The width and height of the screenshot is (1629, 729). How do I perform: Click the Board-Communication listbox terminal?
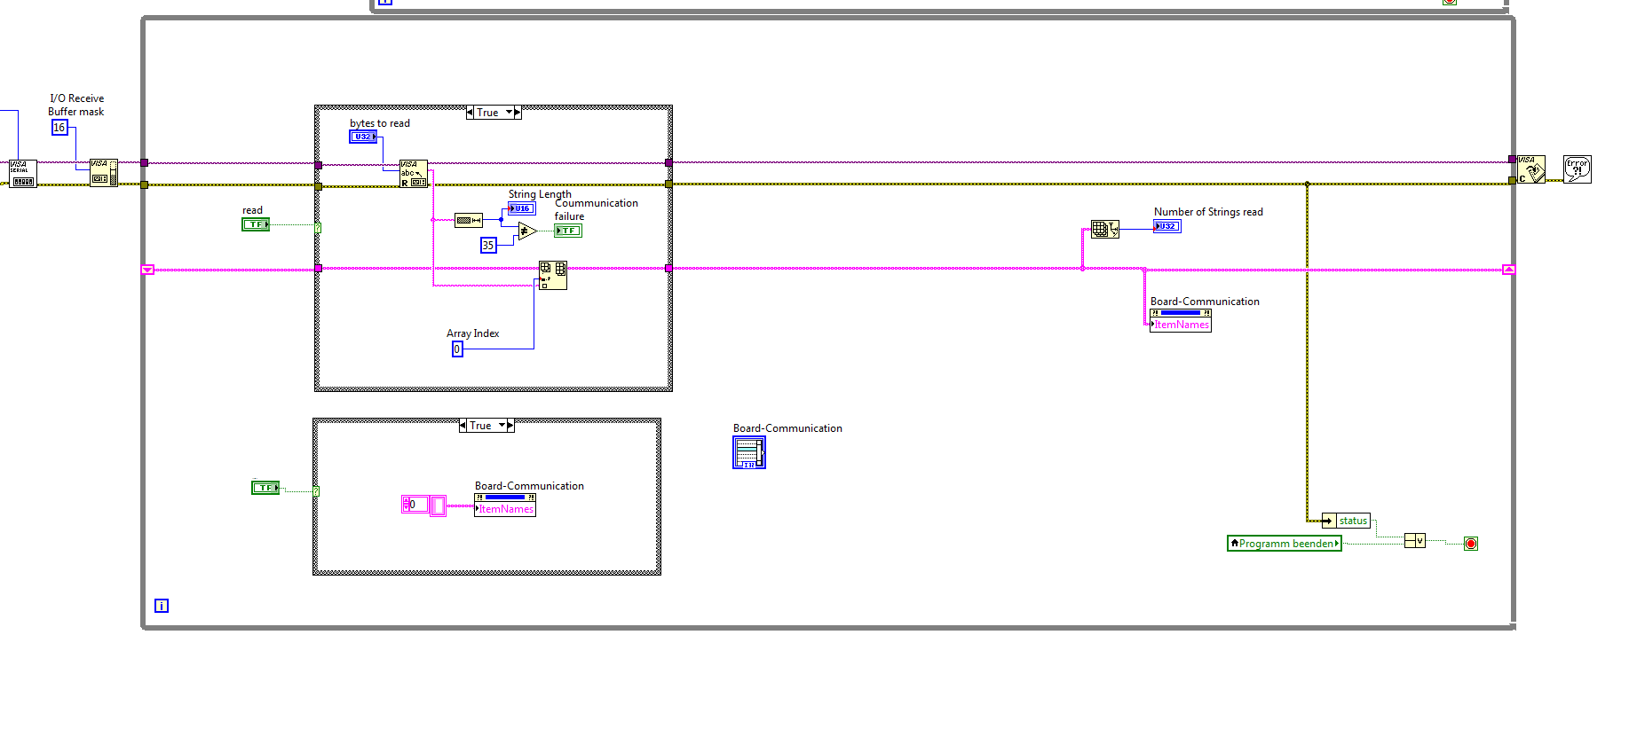749,453
